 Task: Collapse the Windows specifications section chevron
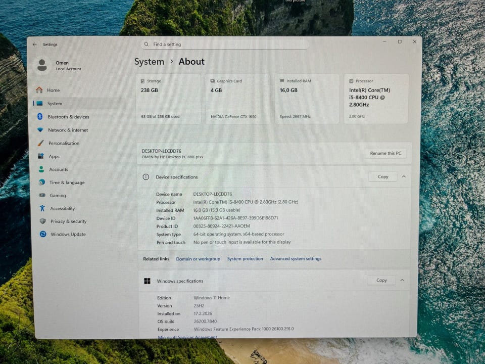(402, 280)
